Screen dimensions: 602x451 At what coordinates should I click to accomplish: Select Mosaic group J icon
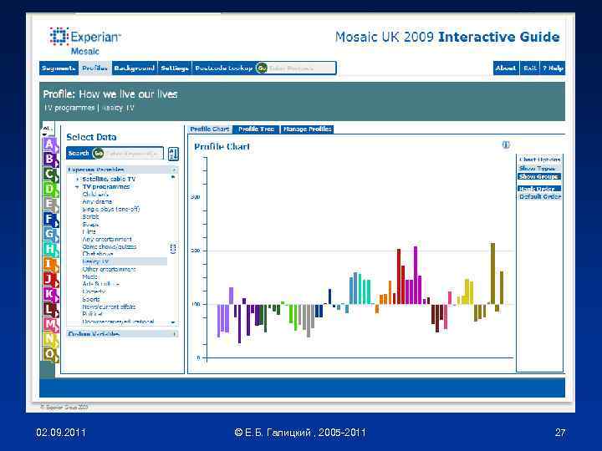coord(50,279)
